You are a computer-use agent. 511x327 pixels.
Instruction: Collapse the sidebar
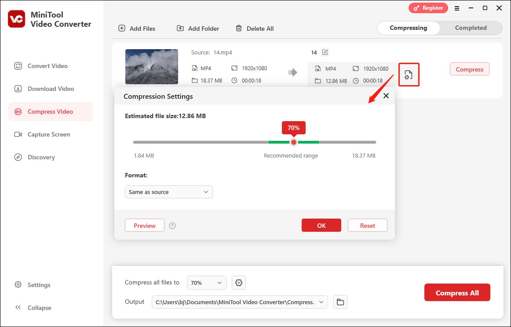33,308
